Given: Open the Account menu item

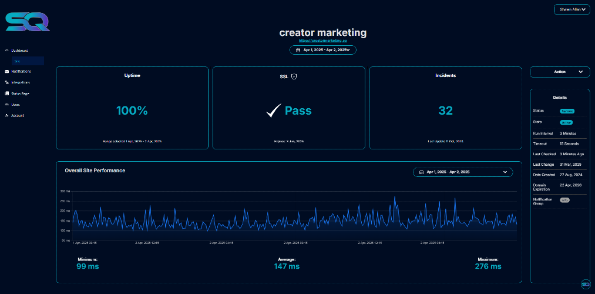Looking at the screenshot, I should [x=18, y=115].
